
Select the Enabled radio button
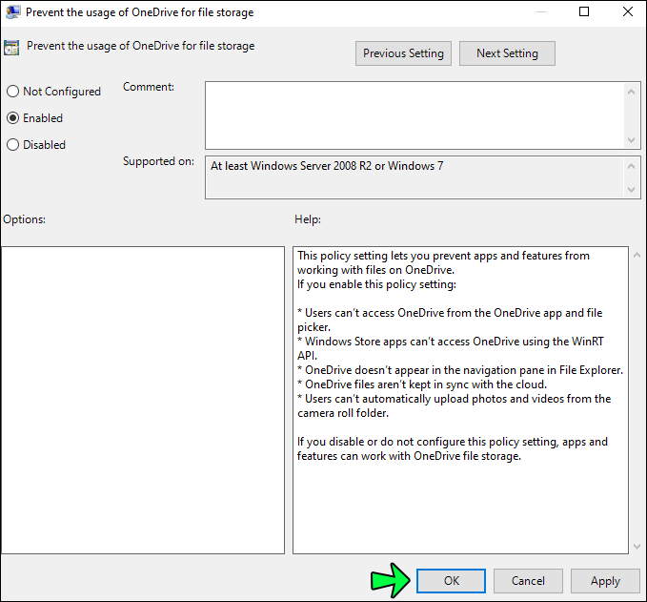12,118
